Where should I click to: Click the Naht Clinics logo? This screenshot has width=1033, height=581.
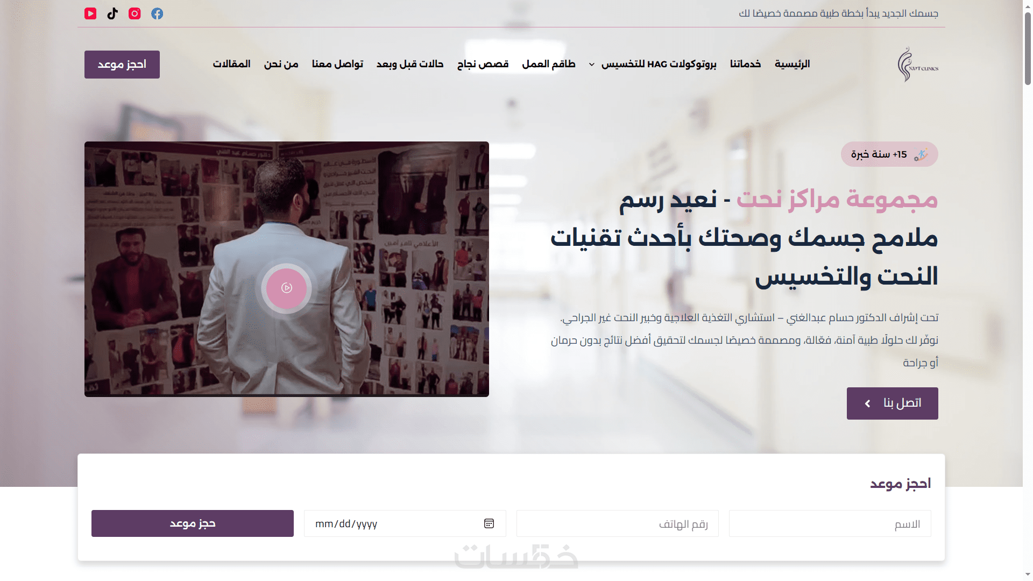coord(918,65)
